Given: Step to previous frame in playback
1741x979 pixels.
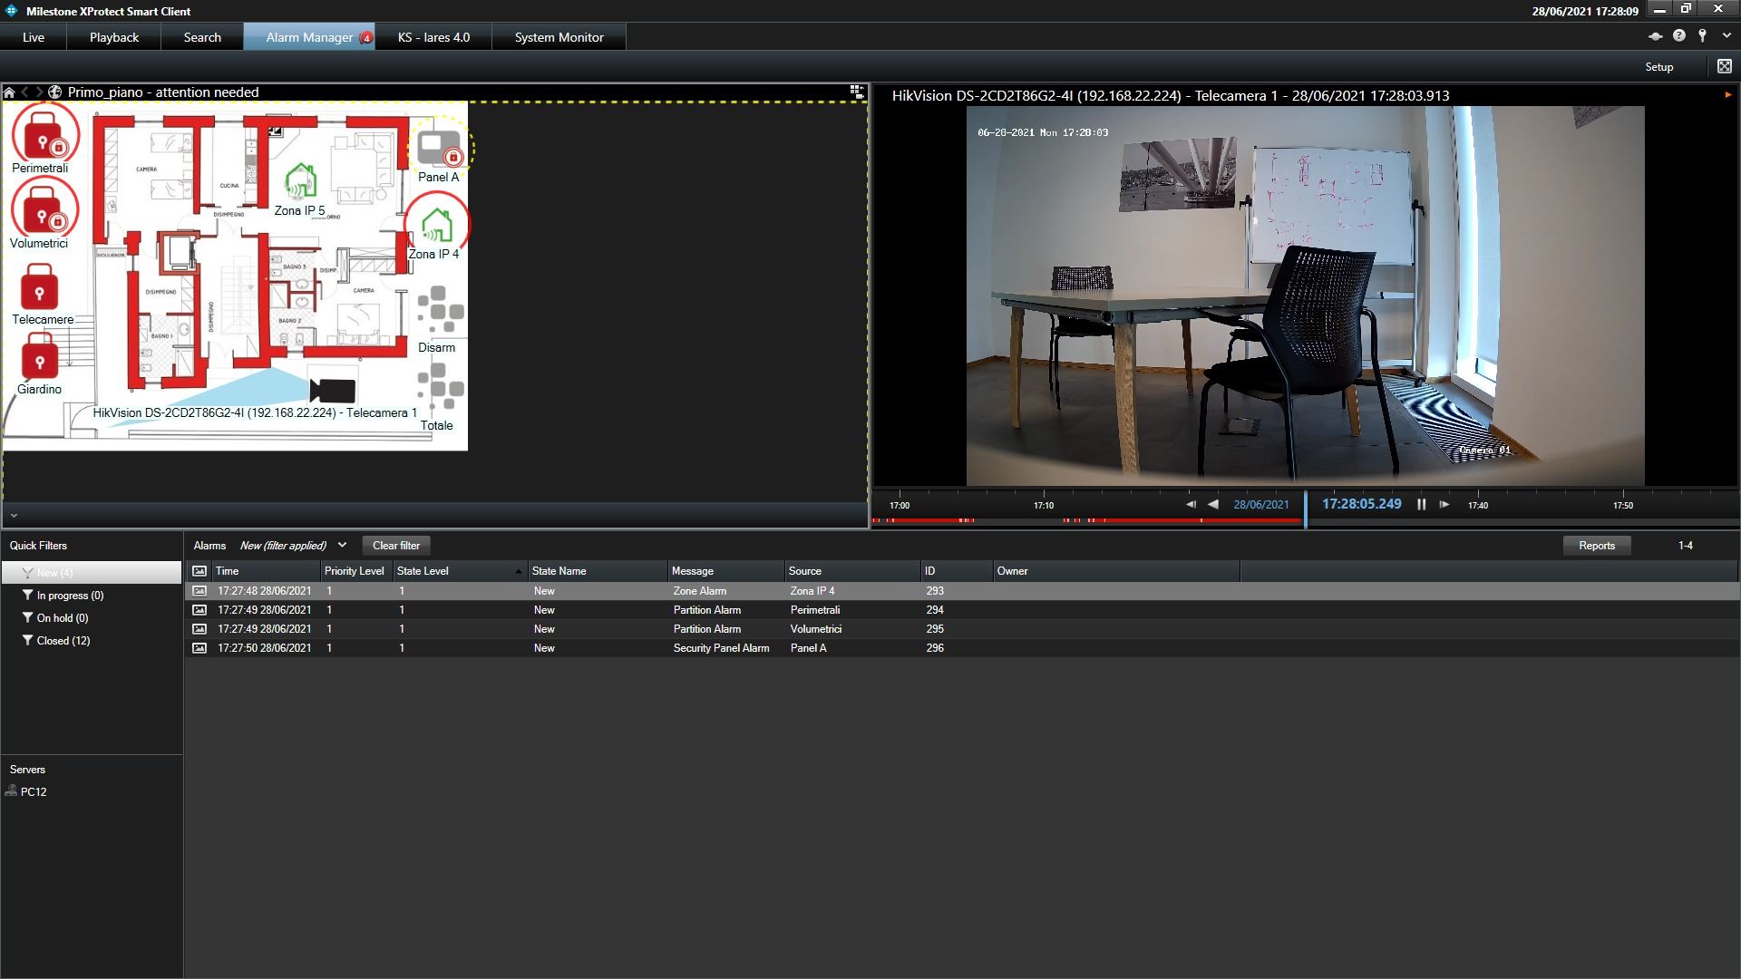Looking at the screenshot, I should [1191, 505].
